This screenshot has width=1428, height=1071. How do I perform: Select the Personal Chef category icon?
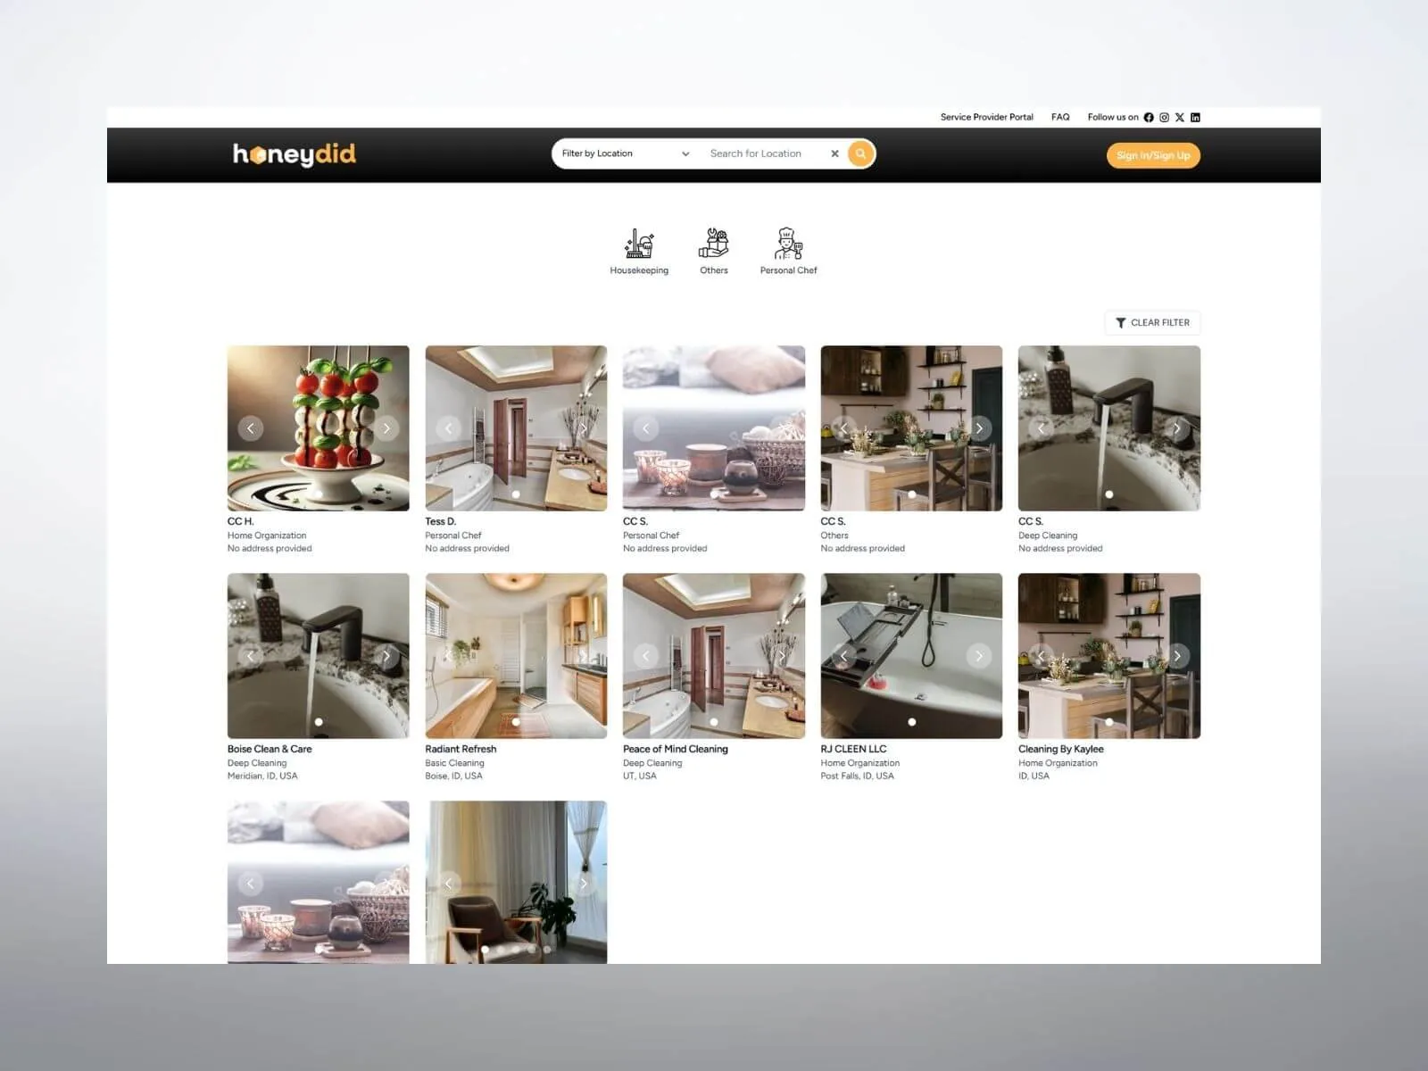[x=788, y=244]
